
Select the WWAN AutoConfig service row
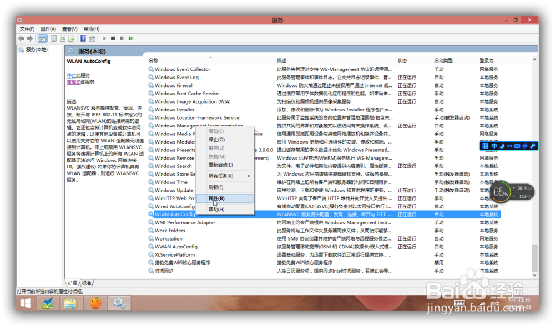click(x=324, y=247)
